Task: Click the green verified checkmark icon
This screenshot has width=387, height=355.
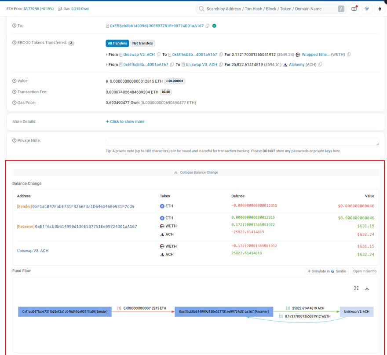Action: [214, 26]
